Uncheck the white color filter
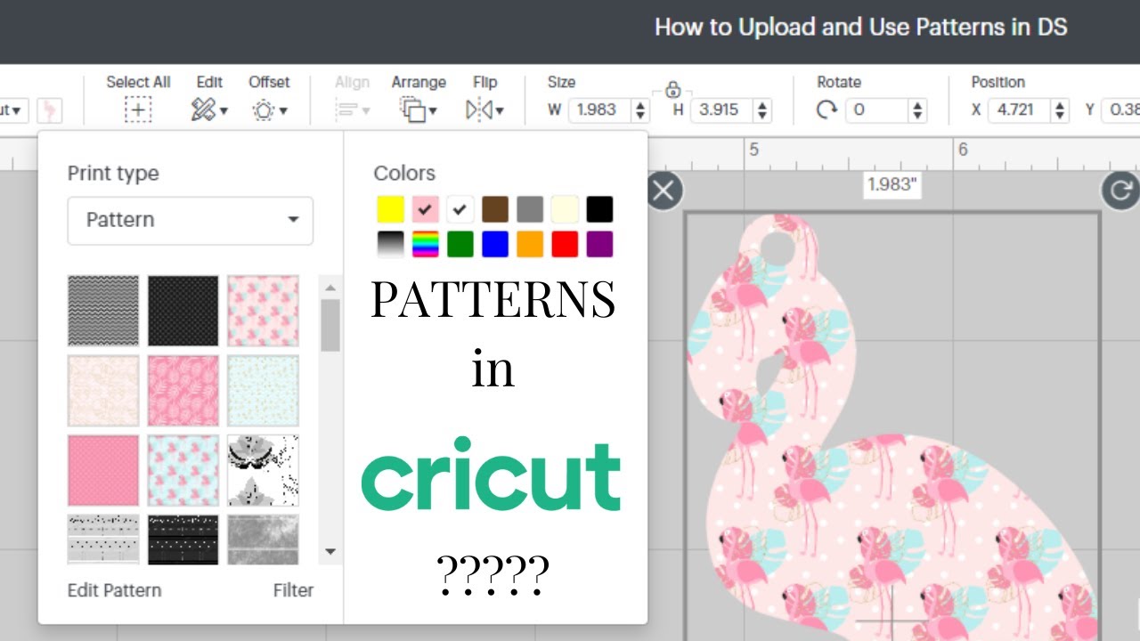Image resolution: width=1140 pixels, height=641 pixels. [x=460, y=209]
